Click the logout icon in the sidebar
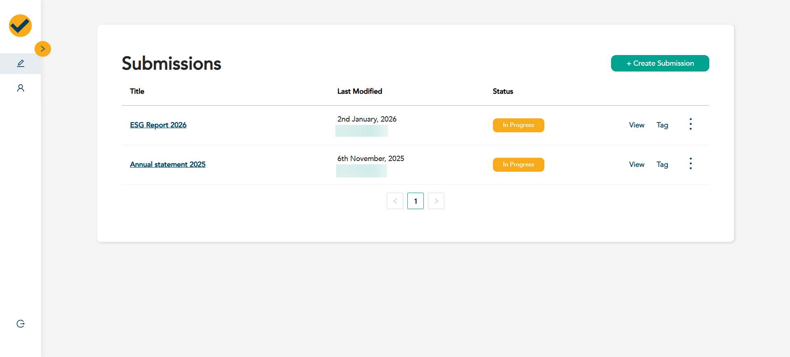Screen dimensions: 790x357 click(x=21, y=324)
